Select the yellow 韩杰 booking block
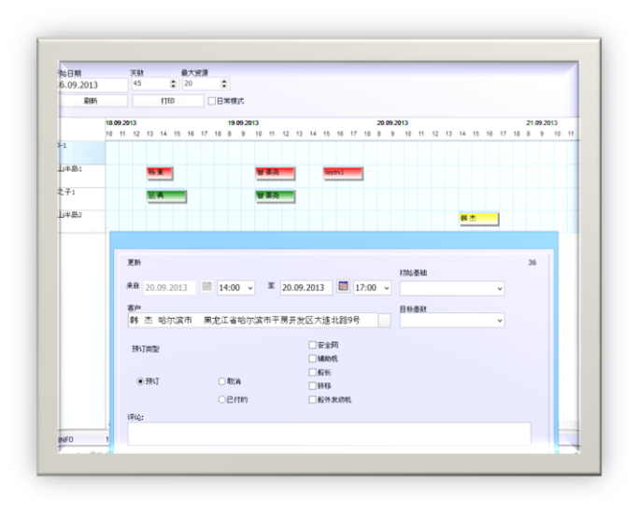Screen dimensions: 639x514 (478, 219)
